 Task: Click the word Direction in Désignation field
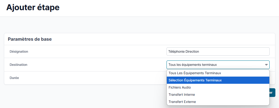[x=192, y=51]
